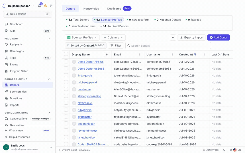Image resolution: width=245 pixels, height=153 pixels.
Task: Select checkbox for Demo Donor 786168
Action: click(x=66, y=61)
